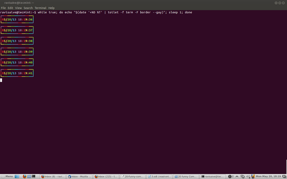Open the Search menu

(x=28, y=8)
